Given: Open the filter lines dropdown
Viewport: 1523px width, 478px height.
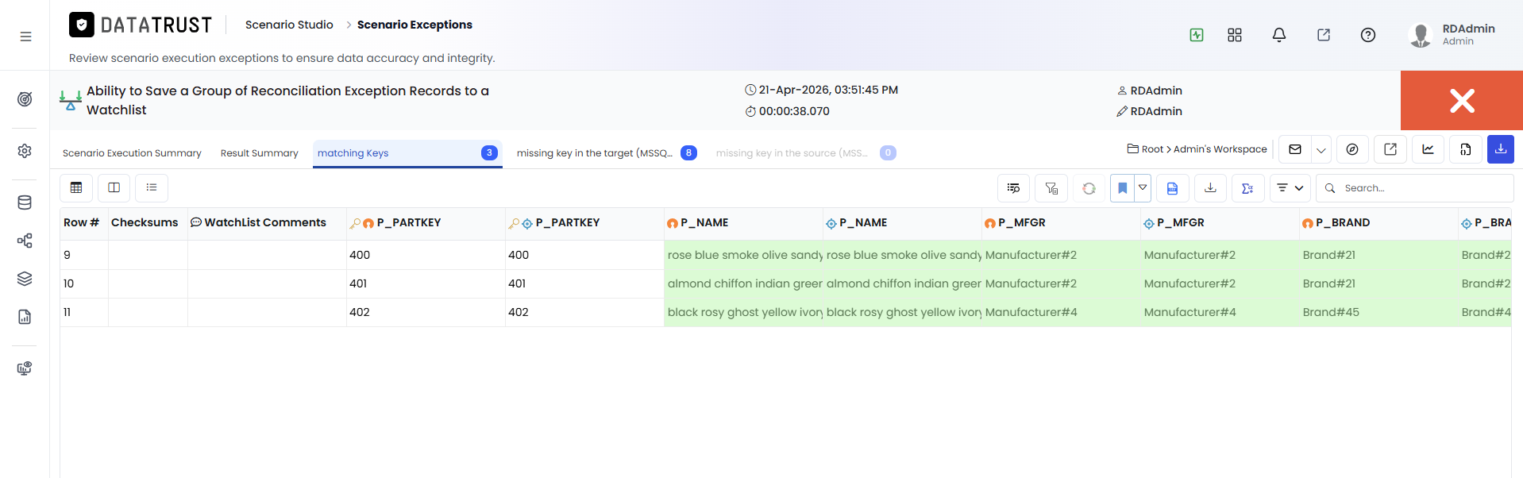Looking at the screenshot, I should [1290, 188].
